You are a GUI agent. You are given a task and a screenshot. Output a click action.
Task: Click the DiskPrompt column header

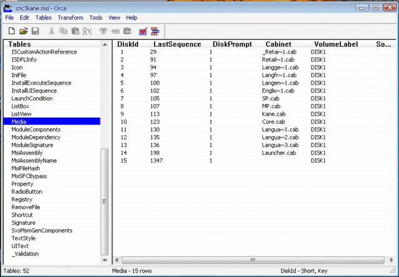click(232, 44)
